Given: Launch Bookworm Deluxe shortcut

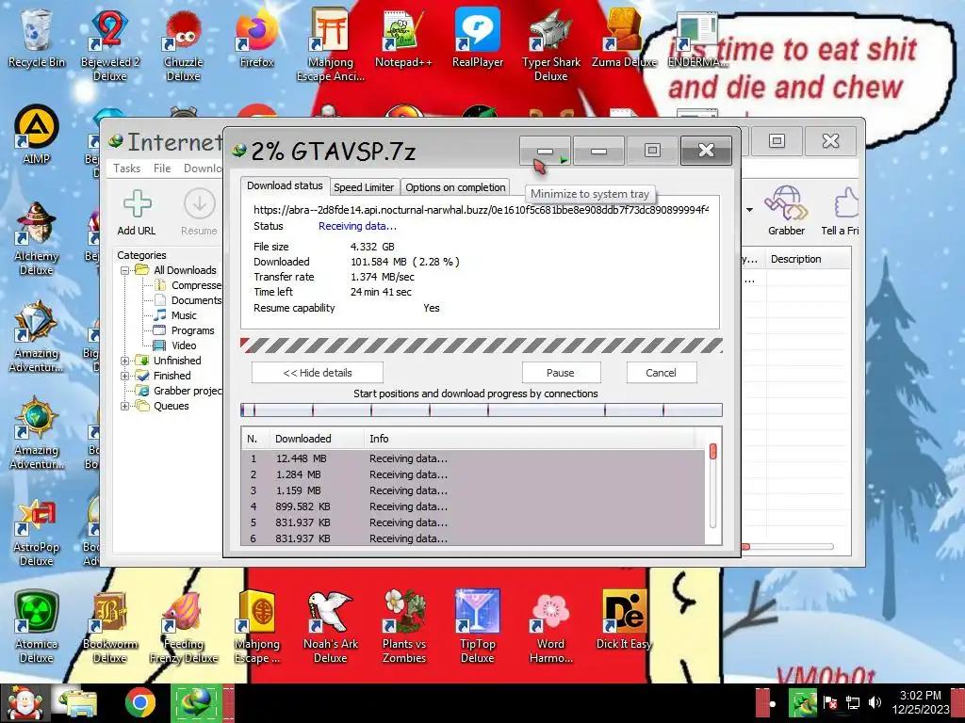Looking at the screenshot, I should point(109,627).
